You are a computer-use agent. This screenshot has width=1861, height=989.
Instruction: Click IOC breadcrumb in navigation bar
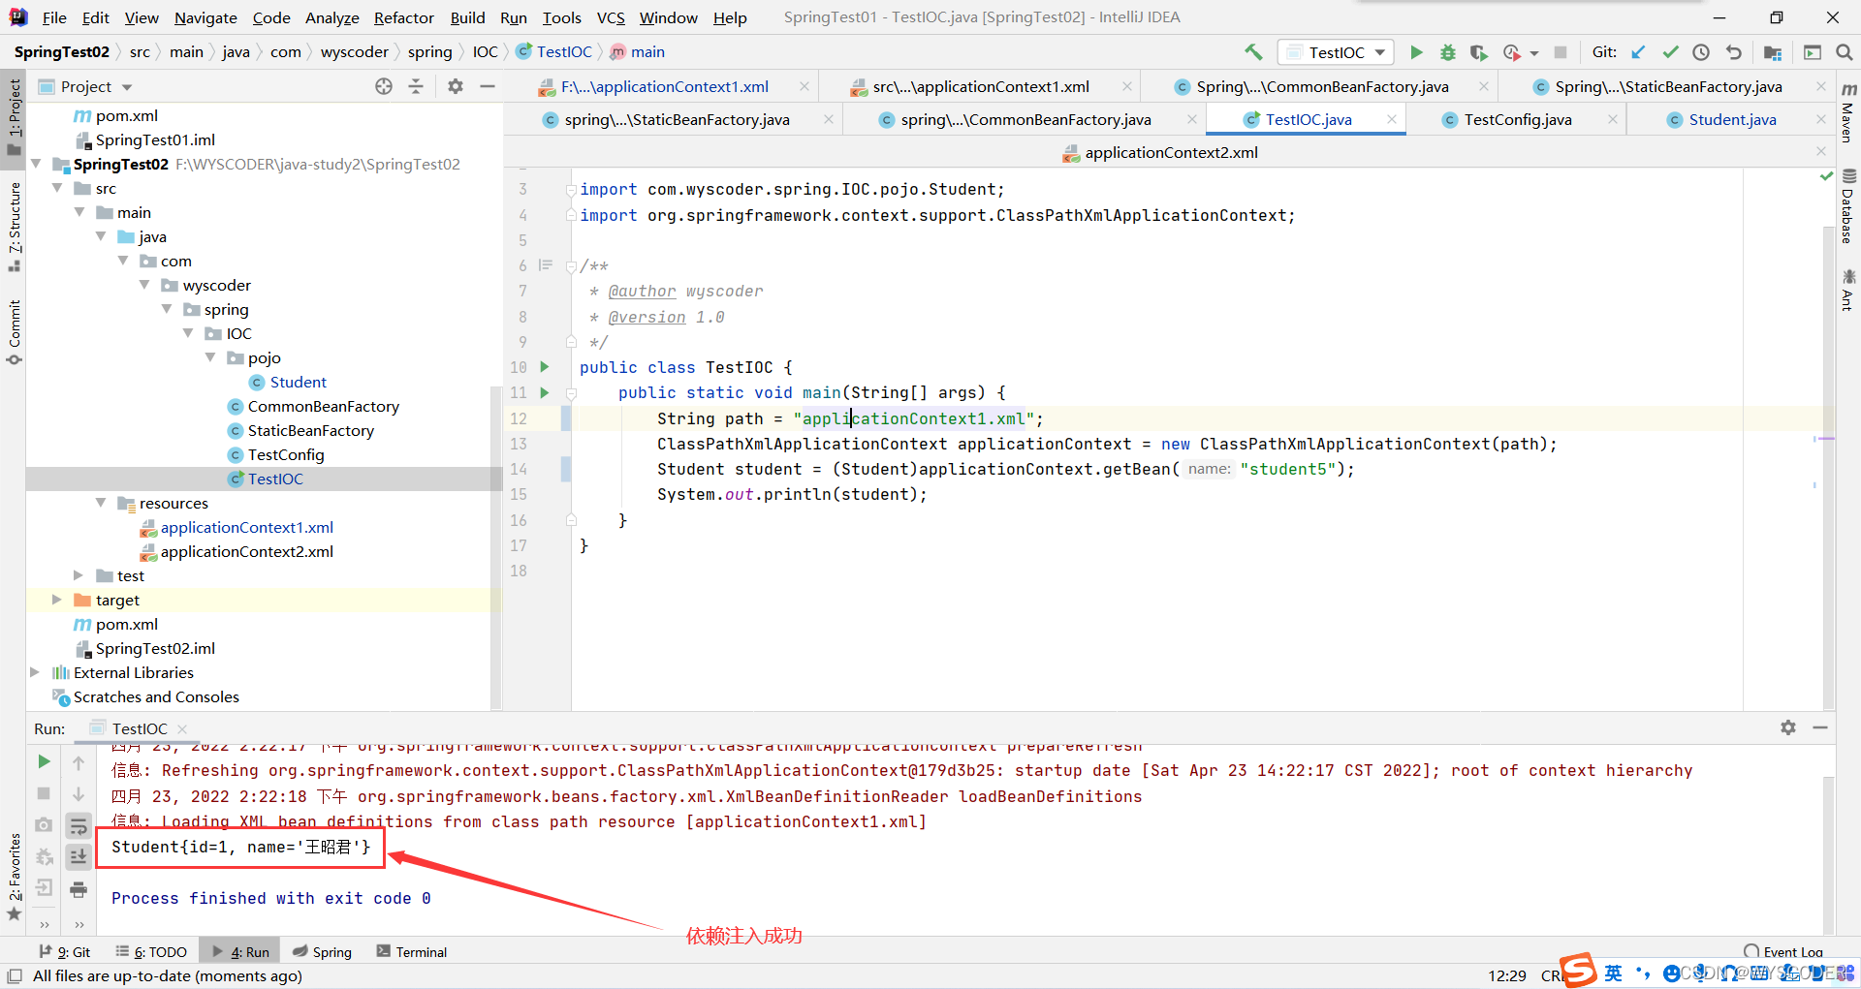(x=485, y=52)
